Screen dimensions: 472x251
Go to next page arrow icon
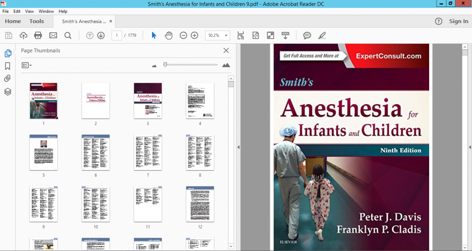pos(101,35)
